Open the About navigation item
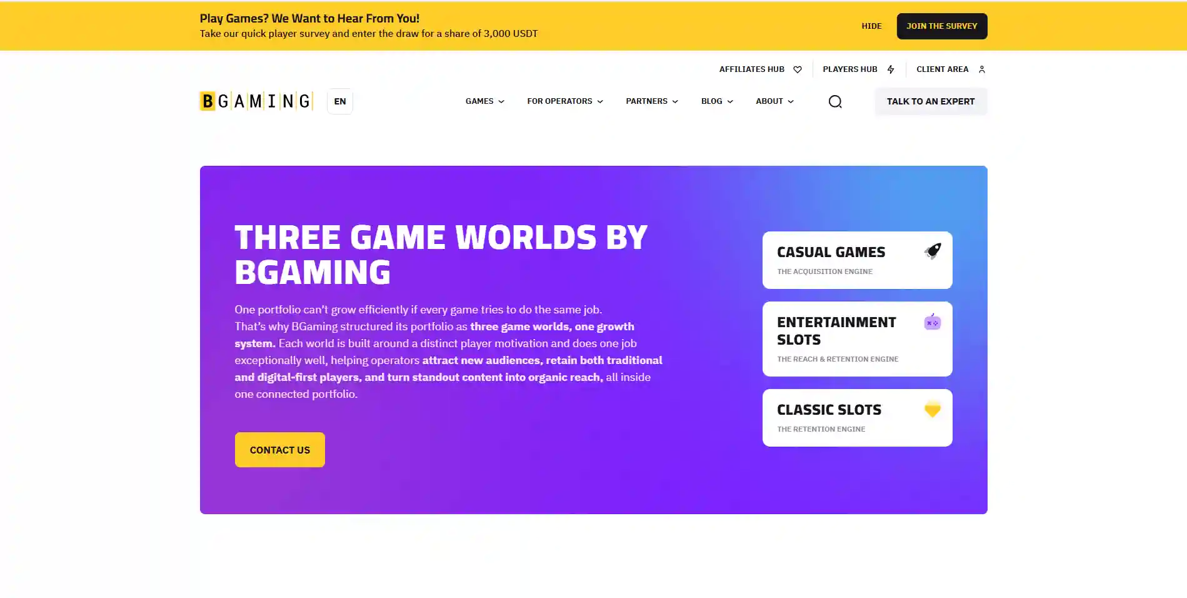 pos(769,101)
